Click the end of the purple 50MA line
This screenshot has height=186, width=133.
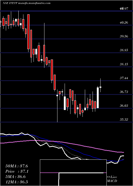(123, 152)
